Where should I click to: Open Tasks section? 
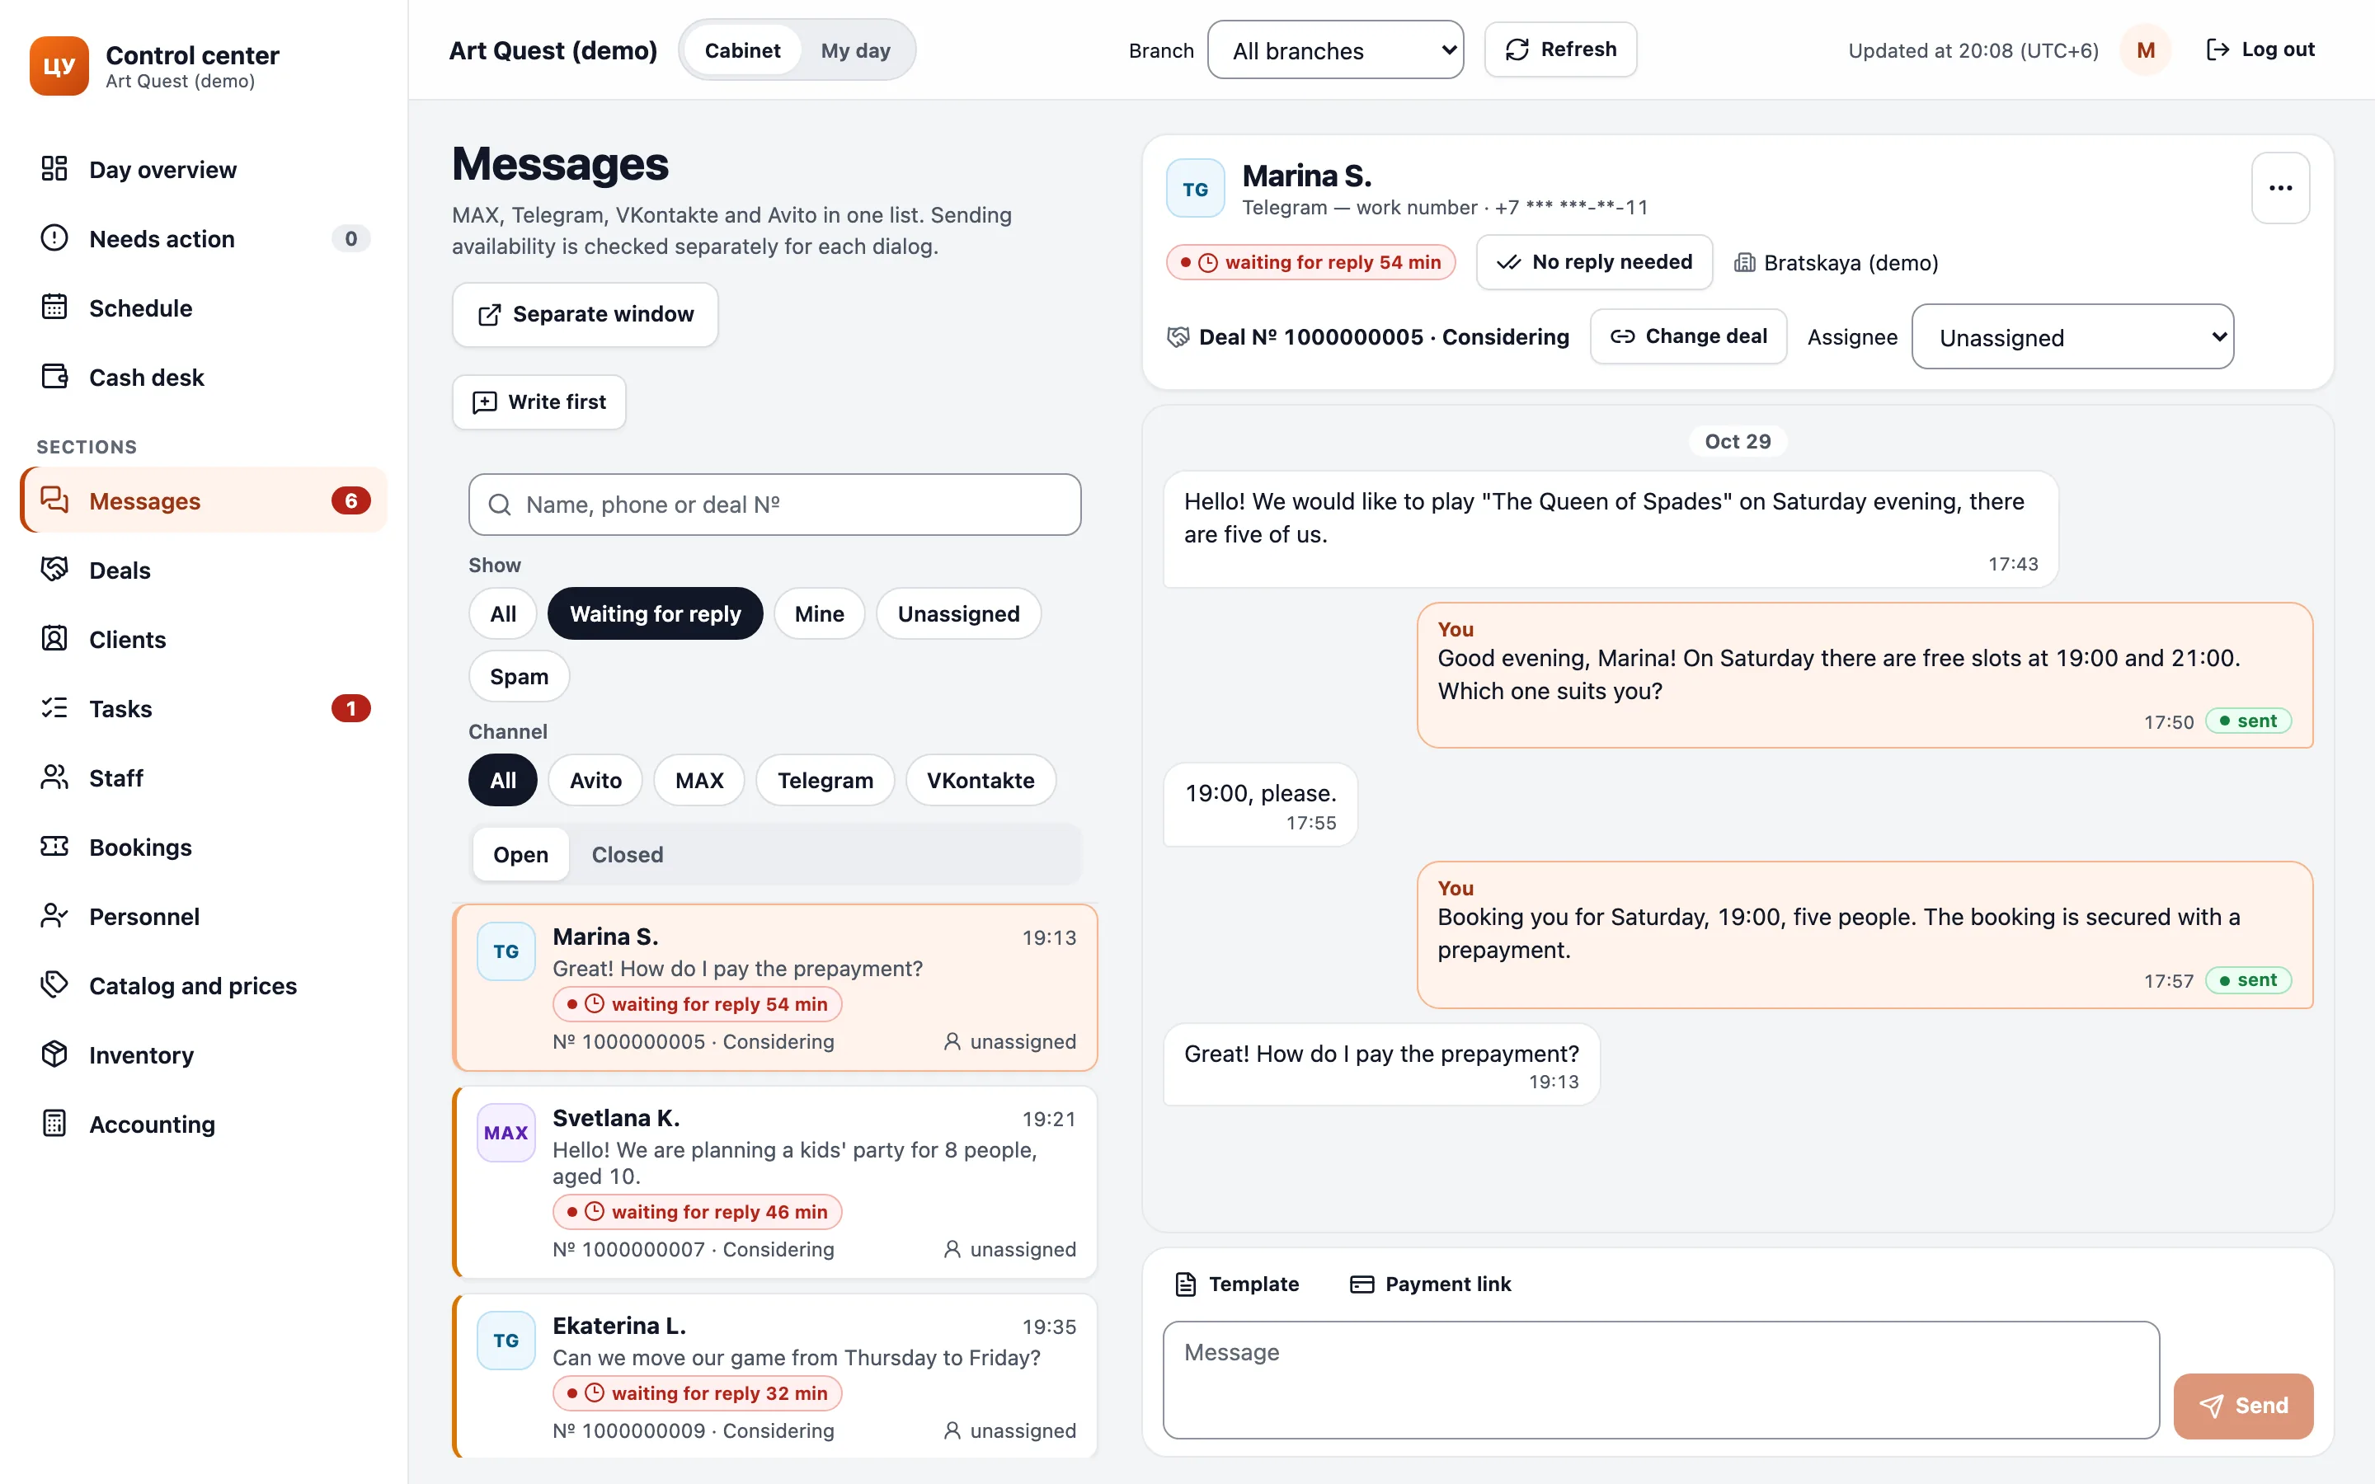(x=205, y=709)
